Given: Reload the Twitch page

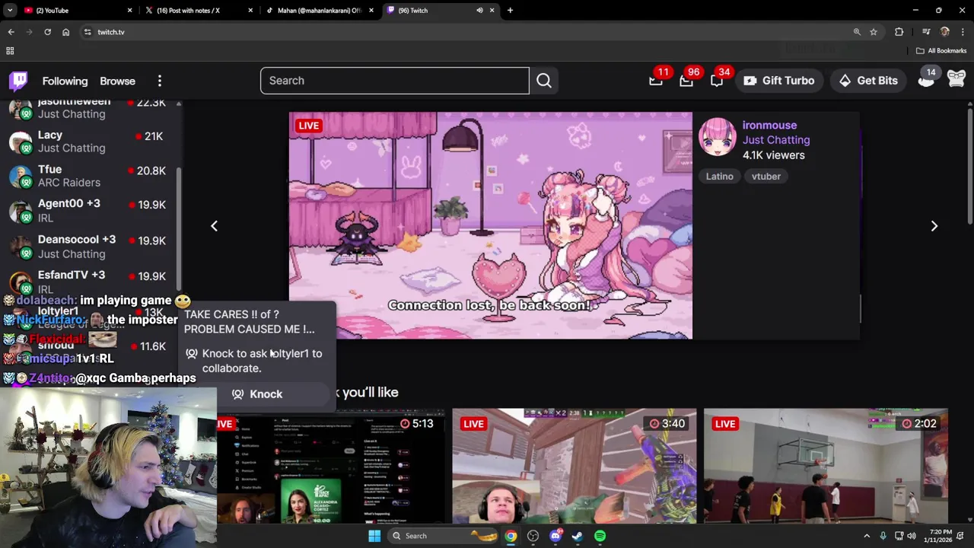Looking at the screenshot, I should point(47,32).
